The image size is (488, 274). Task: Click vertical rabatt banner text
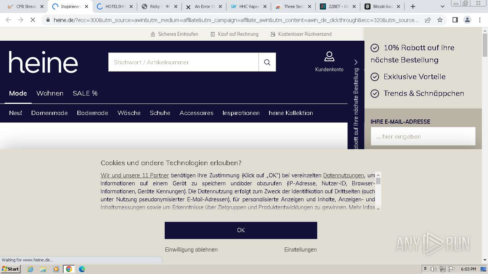(x=356, y=108)
